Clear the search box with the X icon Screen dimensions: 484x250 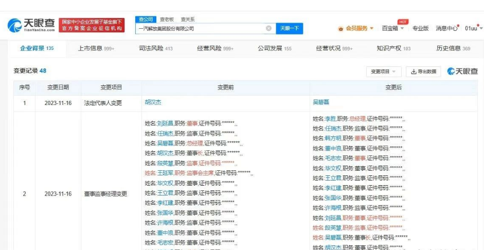(x=268, y=28)
